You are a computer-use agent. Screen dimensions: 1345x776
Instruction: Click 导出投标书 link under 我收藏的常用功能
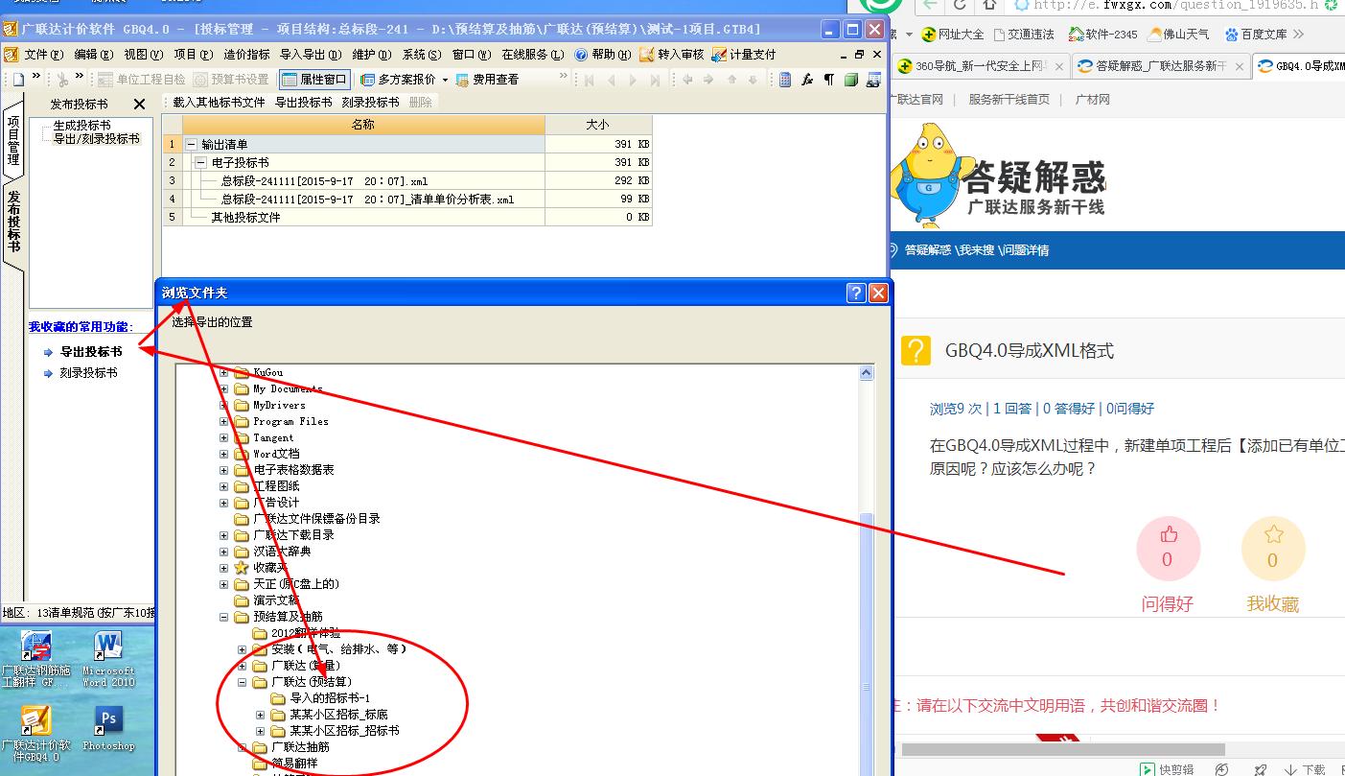point(91,352)
